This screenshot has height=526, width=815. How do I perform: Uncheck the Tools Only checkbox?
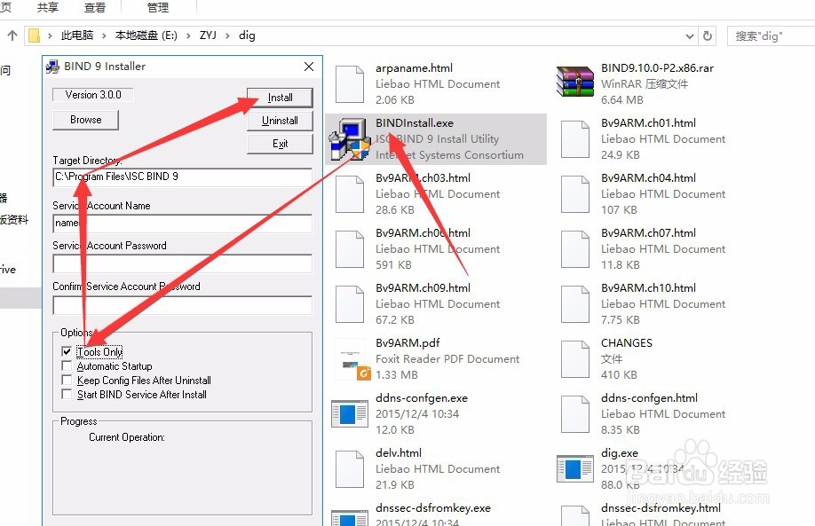click(67, 351)
